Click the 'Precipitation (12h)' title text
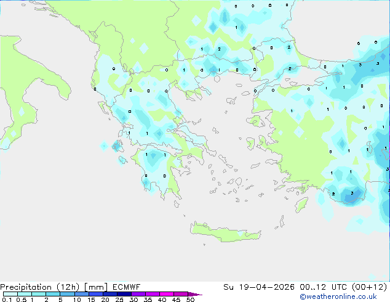The width and height of the screenshot is (390, 302). (40, 287)
